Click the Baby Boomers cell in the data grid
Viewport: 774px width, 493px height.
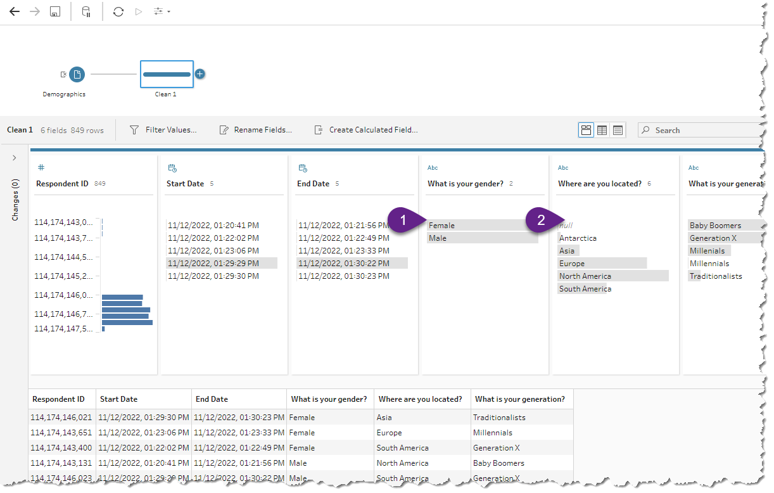pyautogui.click(x=522, y=463)
